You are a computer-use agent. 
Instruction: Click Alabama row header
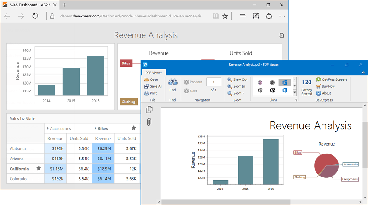coord(26,149)
